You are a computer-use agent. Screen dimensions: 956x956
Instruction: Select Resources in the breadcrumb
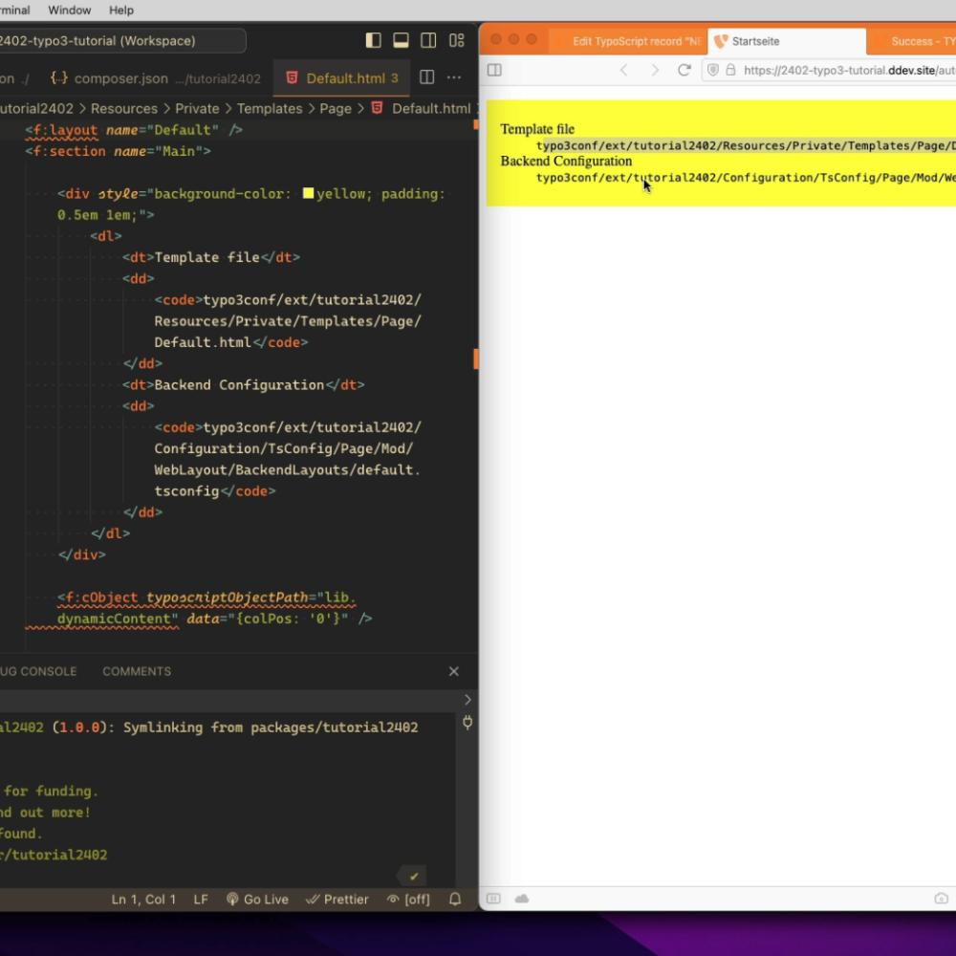123,109
